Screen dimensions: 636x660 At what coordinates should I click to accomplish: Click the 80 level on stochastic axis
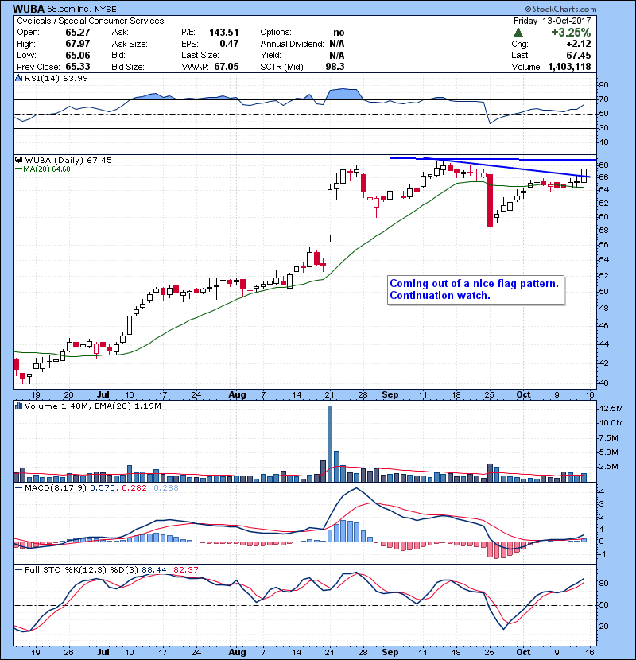point(603,584)
